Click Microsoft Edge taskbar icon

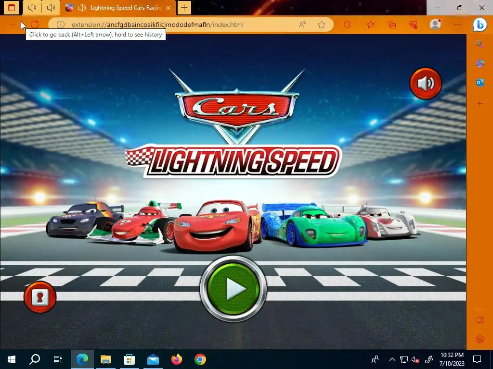[82, 359]
